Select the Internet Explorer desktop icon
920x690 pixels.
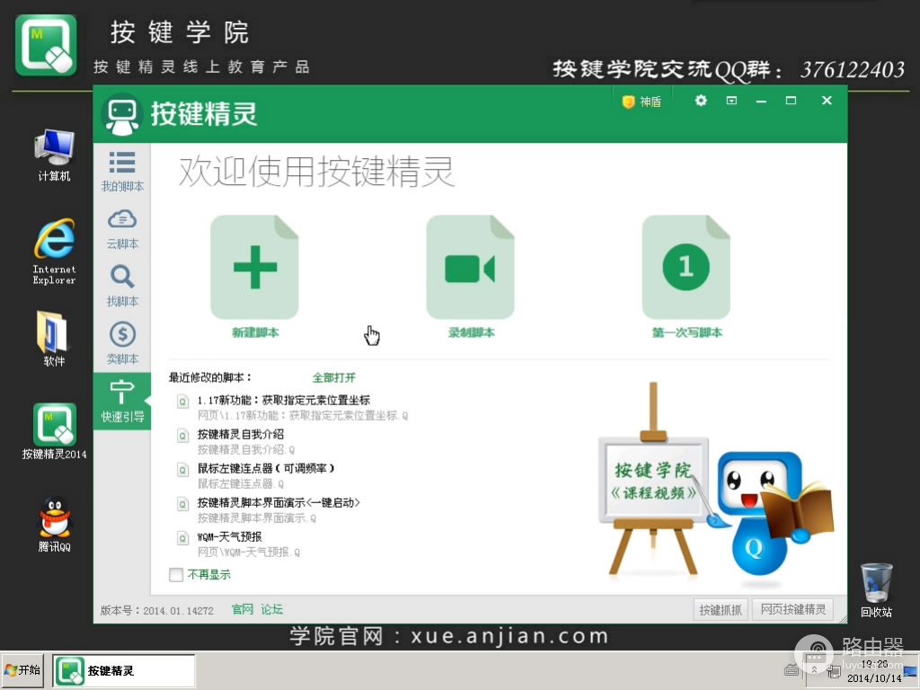[x=54, y=252]
